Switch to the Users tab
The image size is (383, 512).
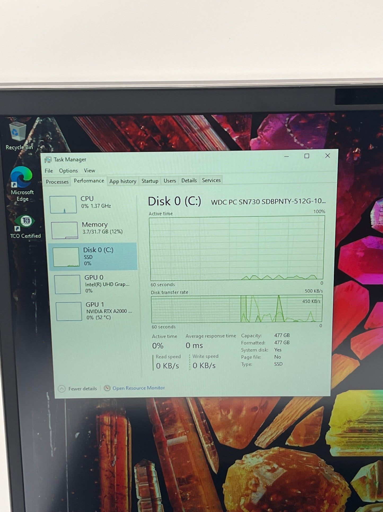pos(170,181)
